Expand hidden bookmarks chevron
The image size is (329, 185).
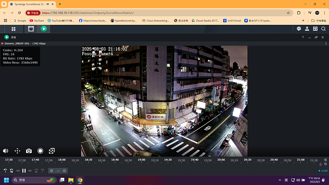pyautogui.click(x=303, y=21)
